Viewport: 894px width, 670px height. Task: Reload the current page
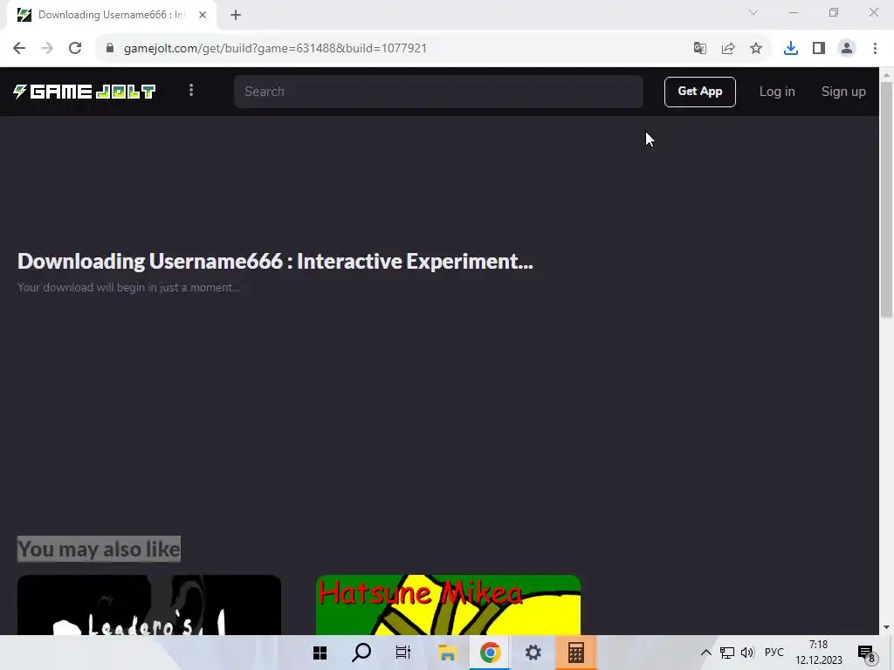75,48
